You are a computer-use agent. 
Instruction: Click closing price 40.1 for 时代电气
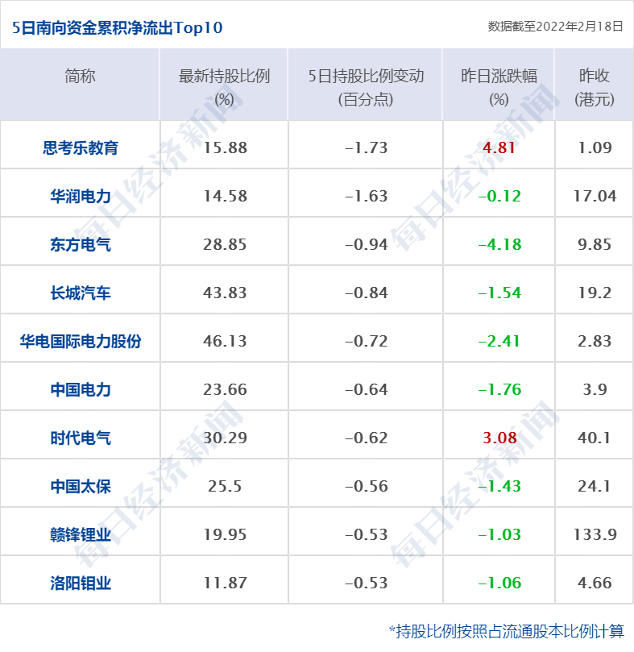pyautogui.click(x=594, y=438)
